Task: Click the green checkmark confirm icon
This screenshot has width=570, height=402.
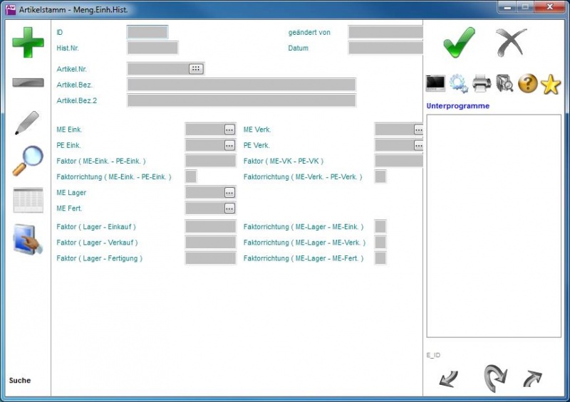Action: 459,43
